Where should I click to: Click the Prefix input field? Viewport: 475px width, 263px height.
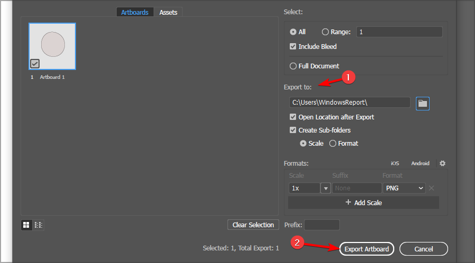click(321, 225)
